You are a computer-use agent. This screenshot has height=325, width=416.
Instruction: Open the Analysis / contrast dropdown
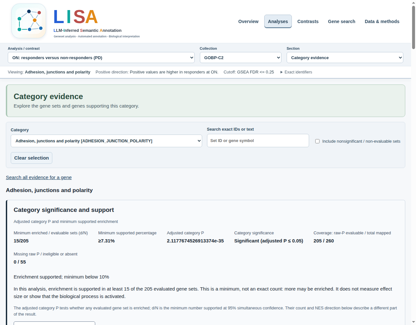click(101, 58)
